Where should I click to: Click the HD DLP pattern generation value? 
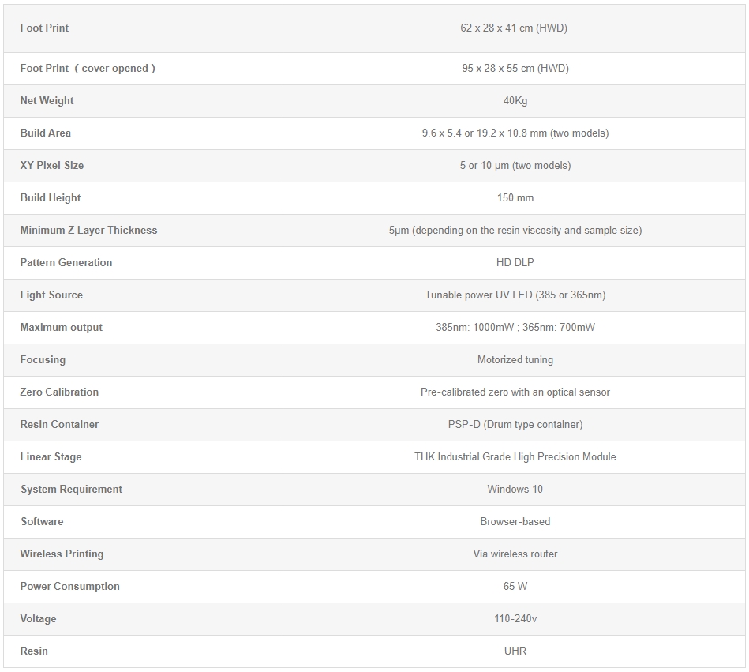tap(515, 262)
